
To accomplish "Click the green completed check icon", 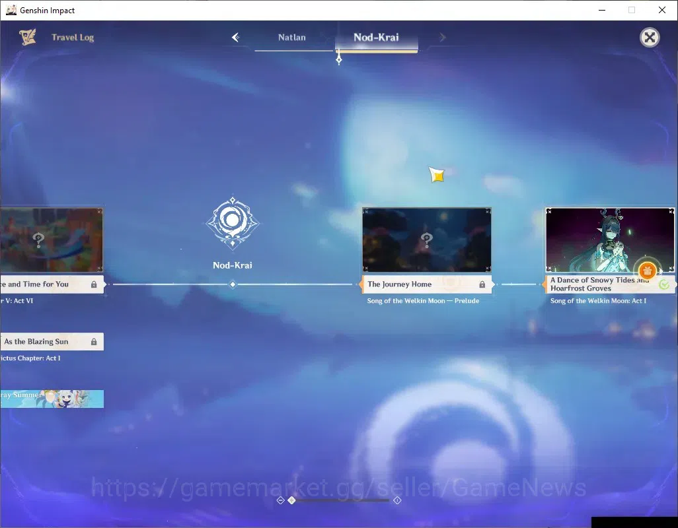I will click(x=664, y=284).
